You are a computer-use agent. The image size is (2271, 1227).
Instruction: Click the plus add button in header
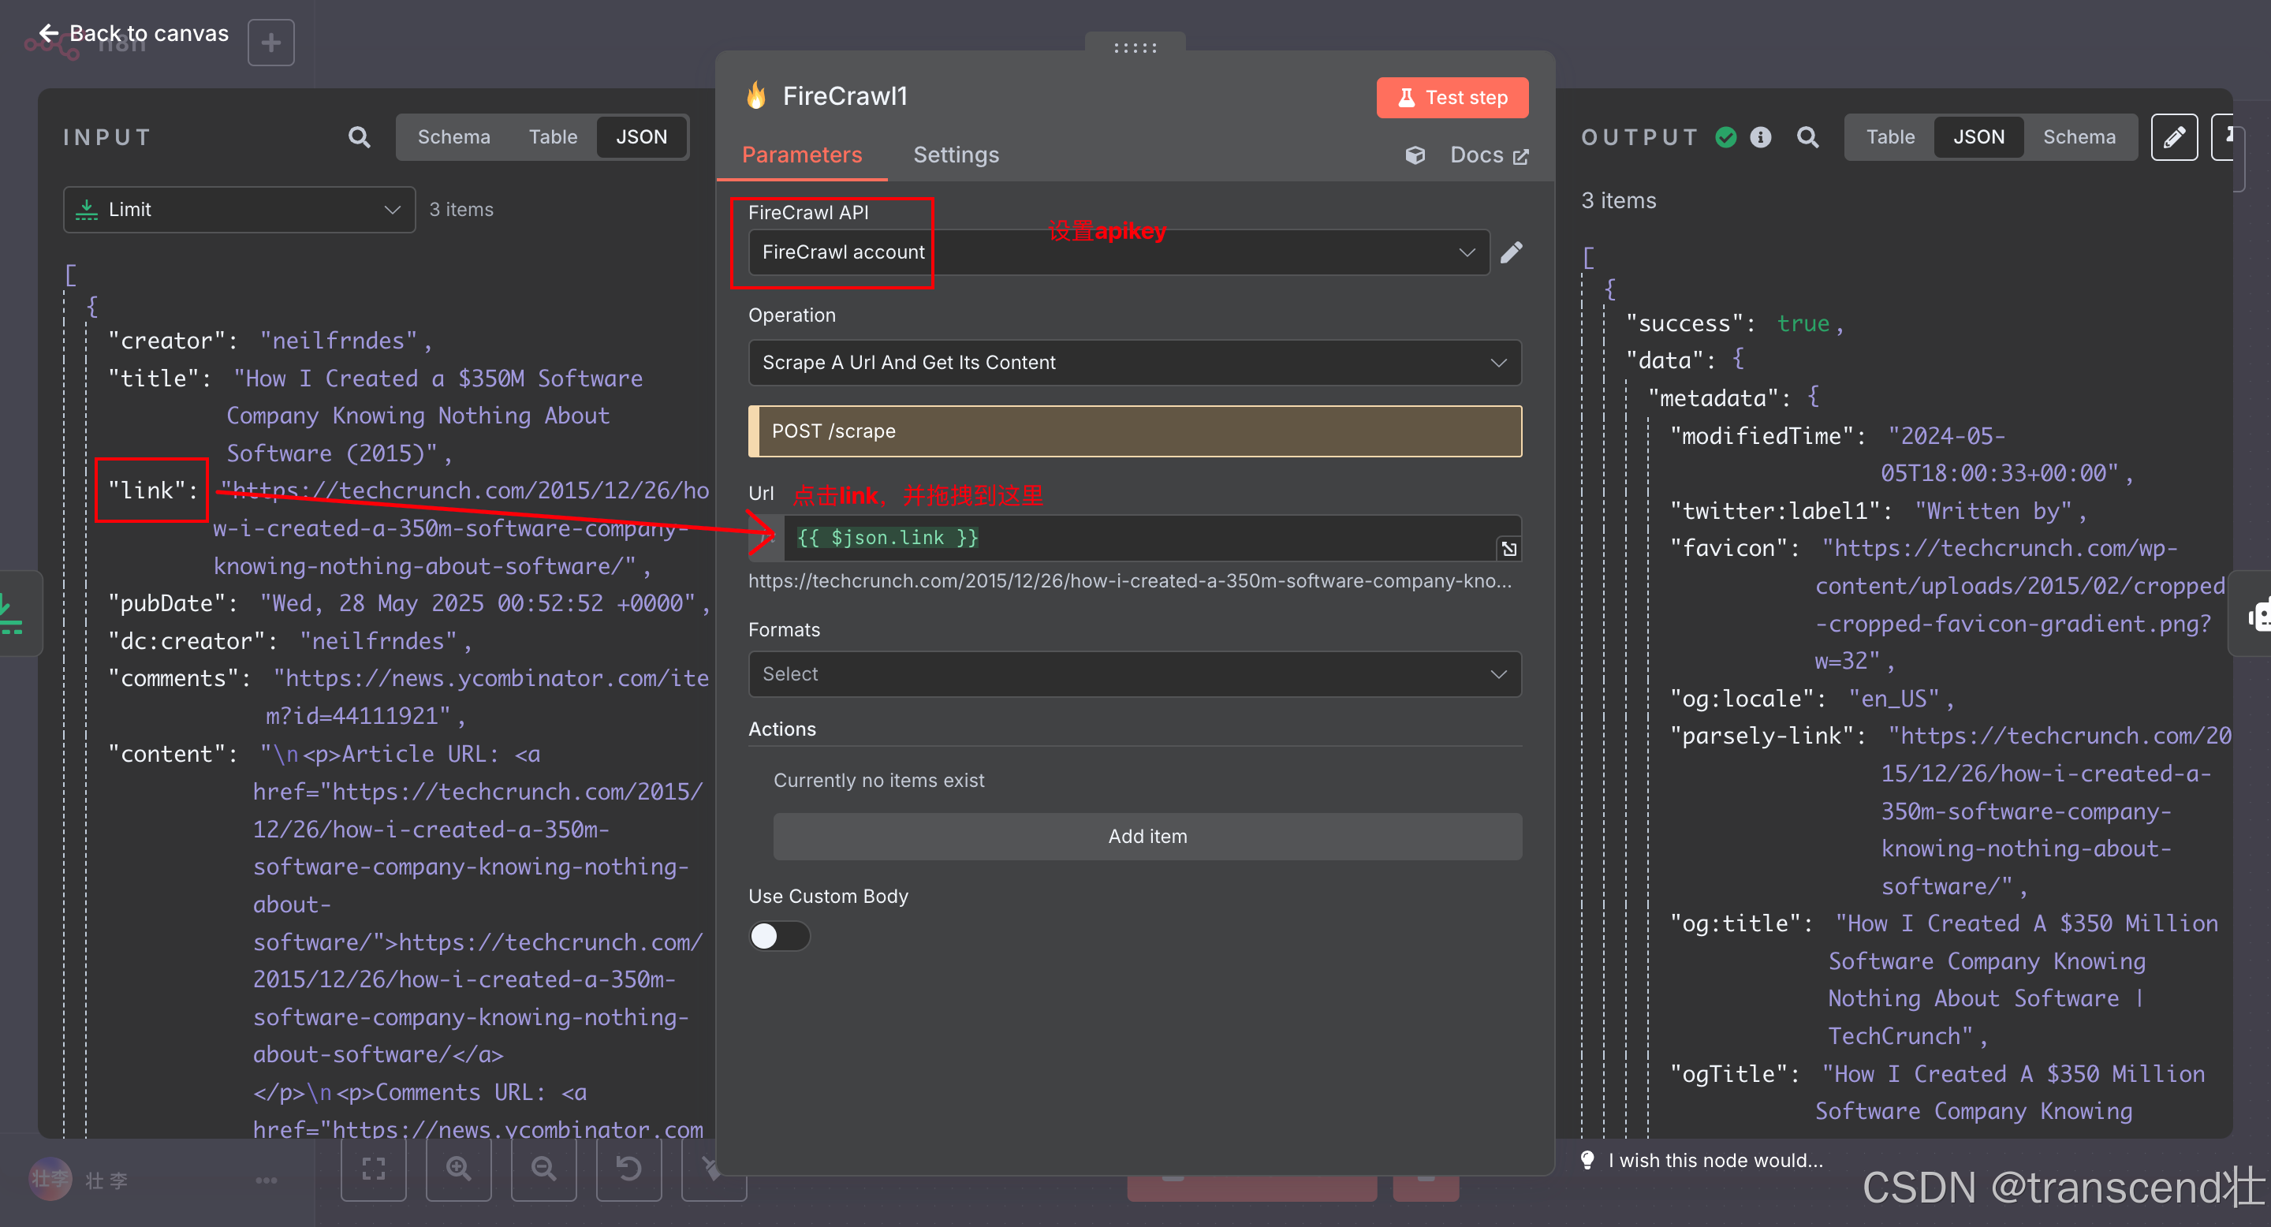click(x=270, y=43)
